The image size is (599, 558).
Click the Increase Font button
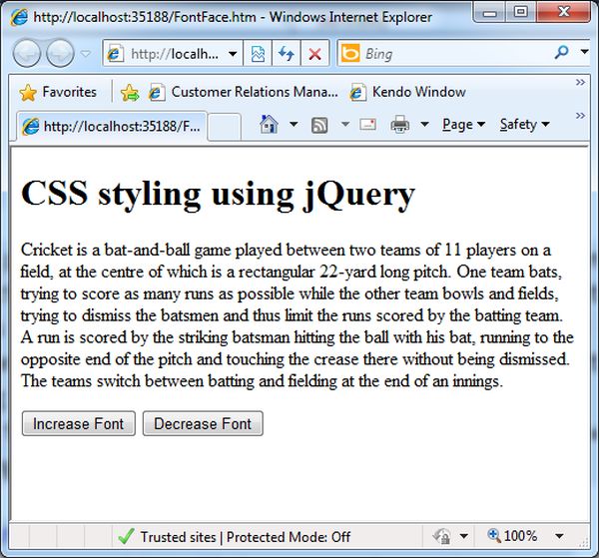tap(79, 423)
